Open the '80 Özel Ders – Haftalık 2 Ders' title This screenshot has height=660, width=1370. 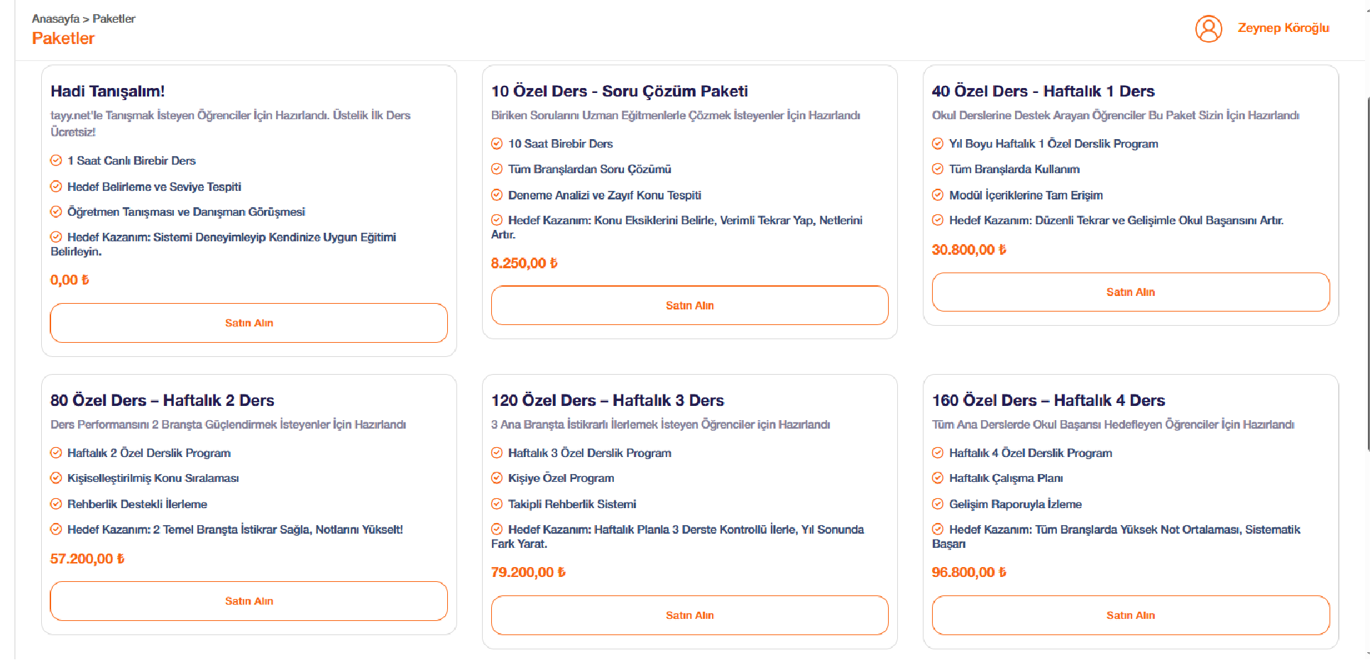coord(162,400)
